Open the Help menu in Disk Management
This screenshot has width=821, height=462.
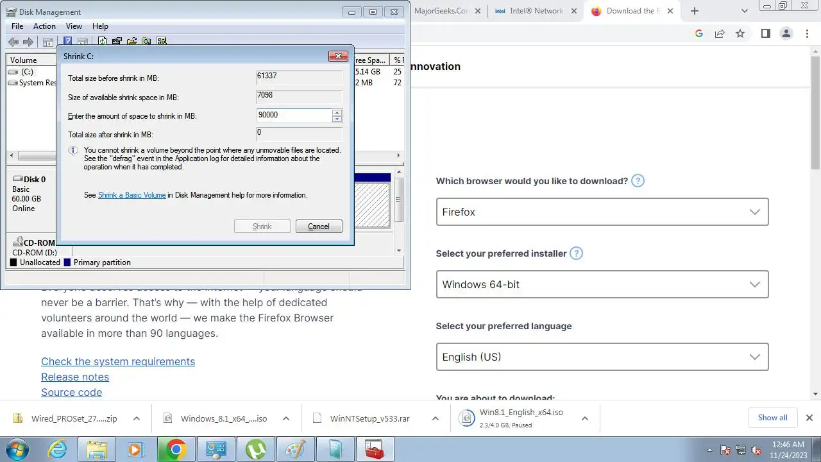pos(100,26)
